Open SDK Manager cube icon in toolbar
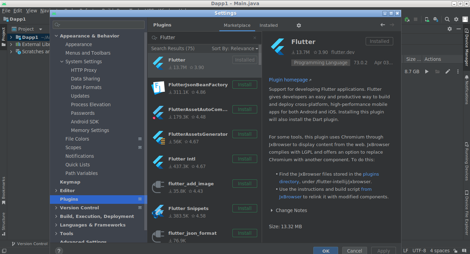470x254 pixels. tap(436, 20)
